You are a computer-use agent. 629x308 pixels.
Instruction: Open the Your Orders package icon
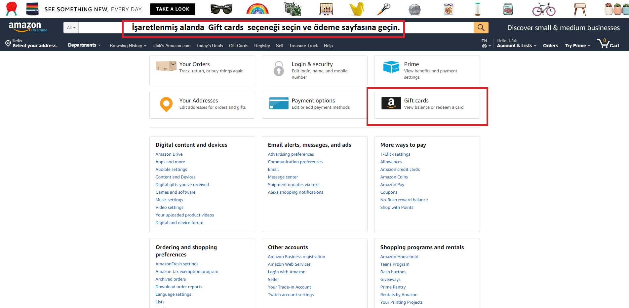pyautogui.click(x=166, y=66)
